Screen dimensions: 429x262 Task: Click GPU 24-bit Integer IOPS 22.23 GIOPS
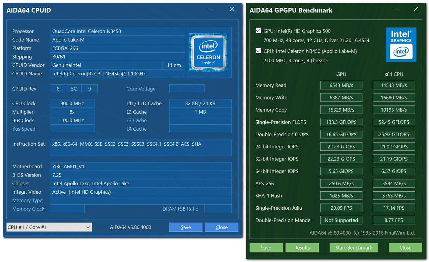pos(341,146)
